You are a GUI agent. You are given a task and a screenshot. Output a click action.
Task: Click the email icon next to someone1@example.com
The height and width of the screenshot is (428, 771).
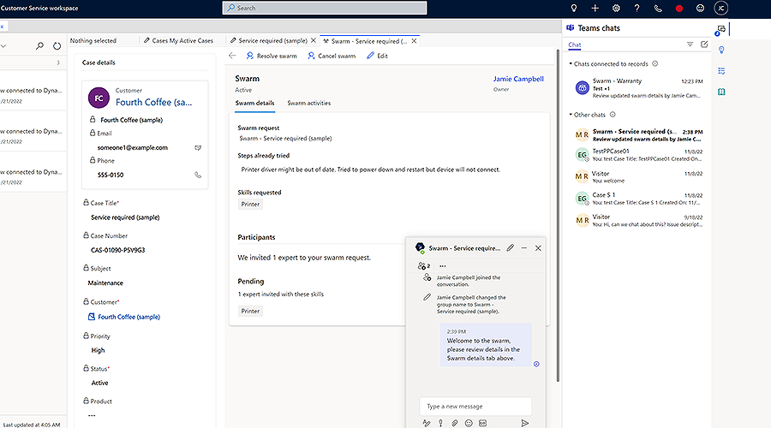(x=198, y=147)
